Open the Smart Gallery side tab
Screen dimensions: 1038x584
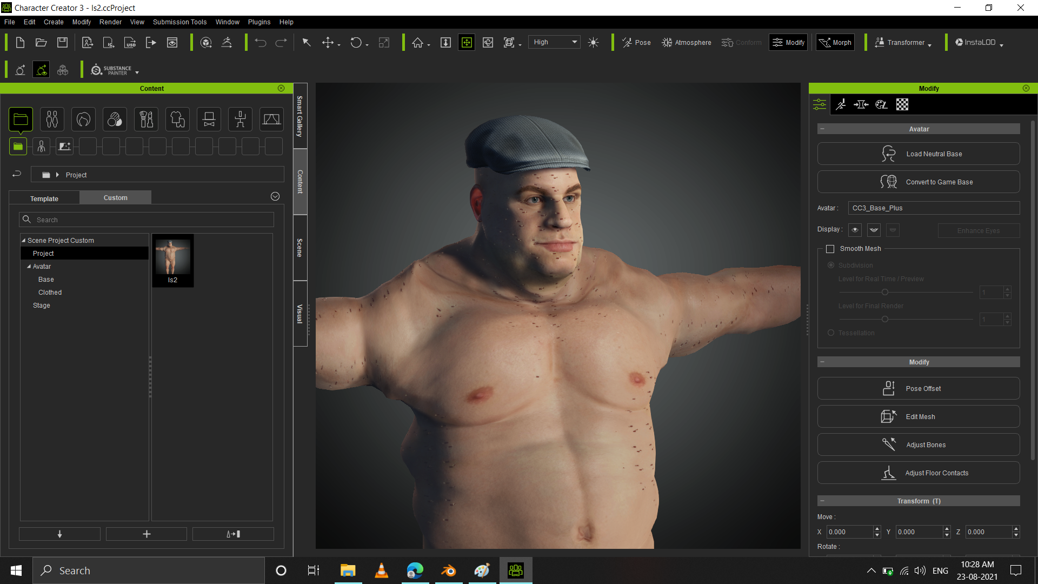click(x=300, y=116)
